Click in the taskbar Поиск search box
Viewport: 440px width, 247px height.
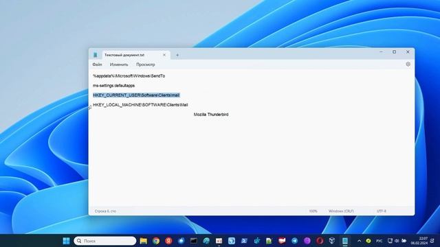tap(105, 241)
